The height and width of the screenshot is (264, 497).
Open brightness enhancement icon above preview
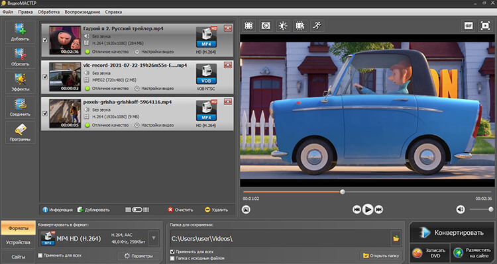click(283, 26)
